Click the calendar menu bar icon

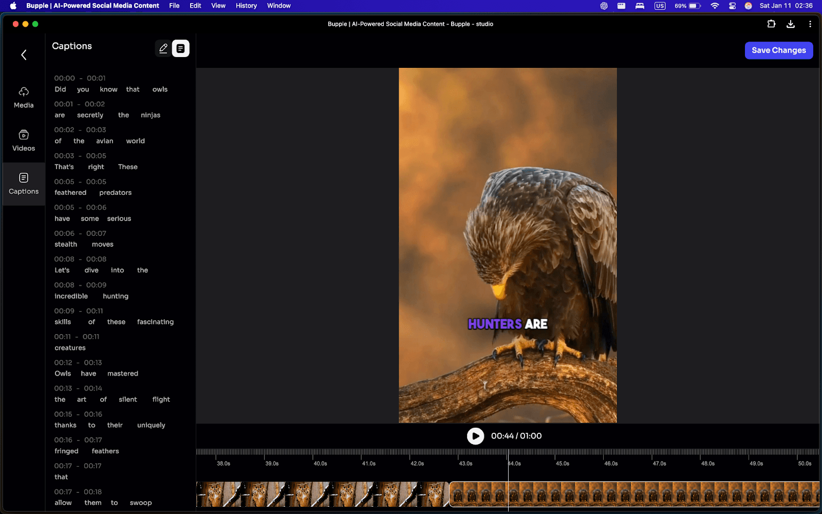[x=621, y=6]
